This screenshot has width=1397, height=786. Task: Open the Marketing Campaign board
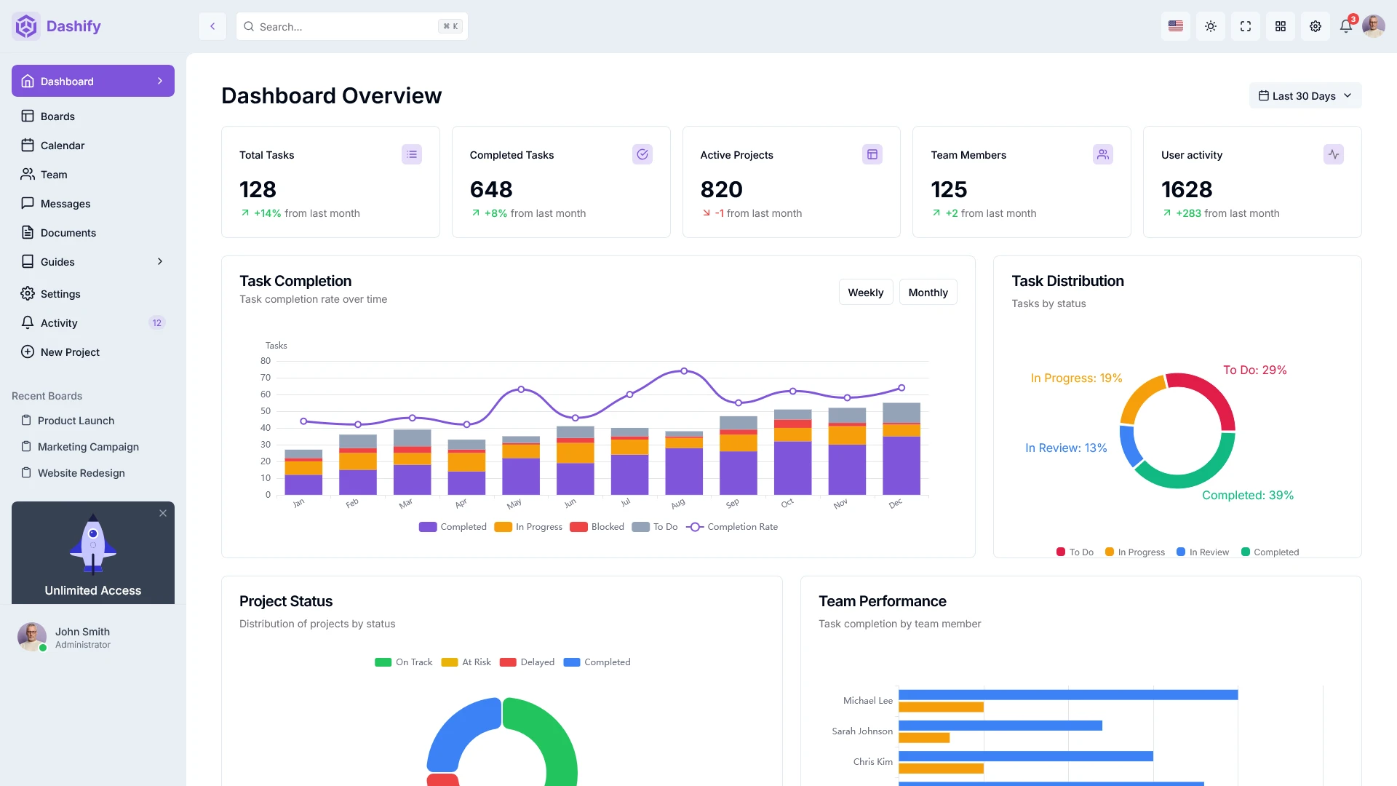coord(93,446)
